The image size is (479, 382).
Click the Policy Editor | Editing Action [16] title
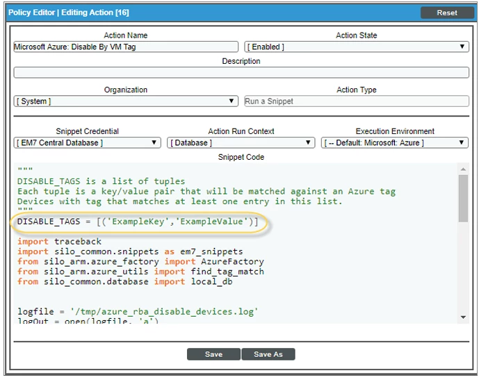[69, 13]
